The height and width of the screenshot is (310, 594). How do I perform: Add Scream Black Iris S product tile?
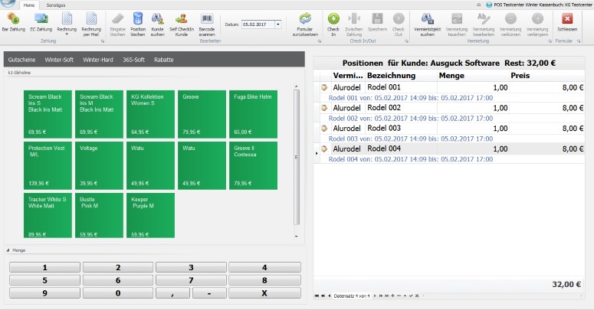coord(48,114)
